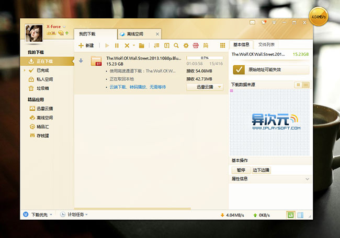The image size is (340, 238).
Task: Switch data source to list view
Action: coord(298,85)
